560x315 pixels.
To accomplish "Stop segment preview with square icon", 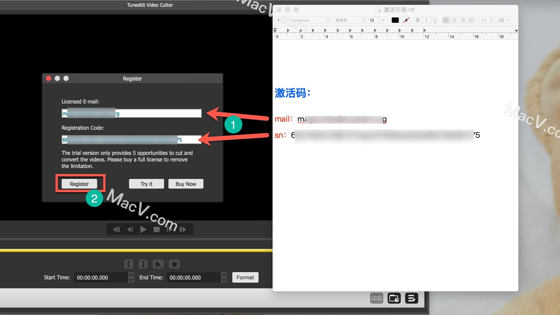I will 174,264.
